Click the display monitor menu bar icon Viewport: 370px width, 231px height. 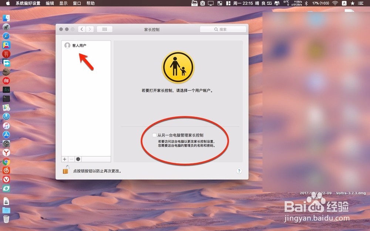211,3
